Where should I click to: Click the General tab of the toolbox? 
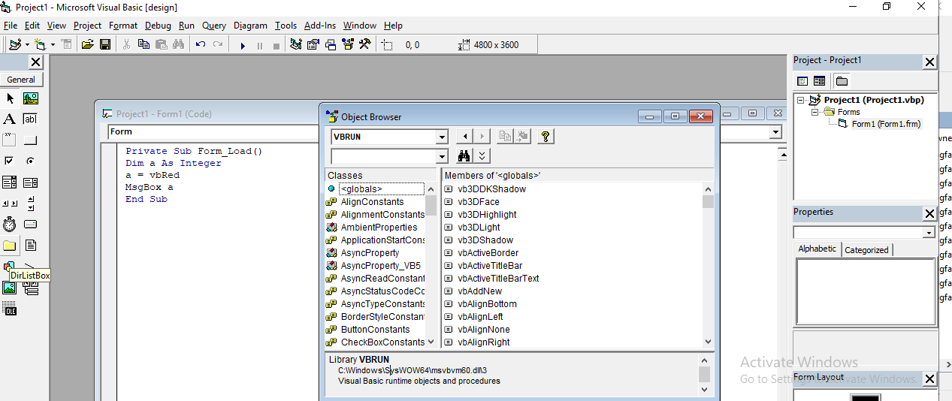point(21,80)
